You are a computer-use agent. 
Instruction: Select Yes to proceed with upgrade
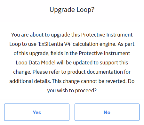tap(37, 112)
